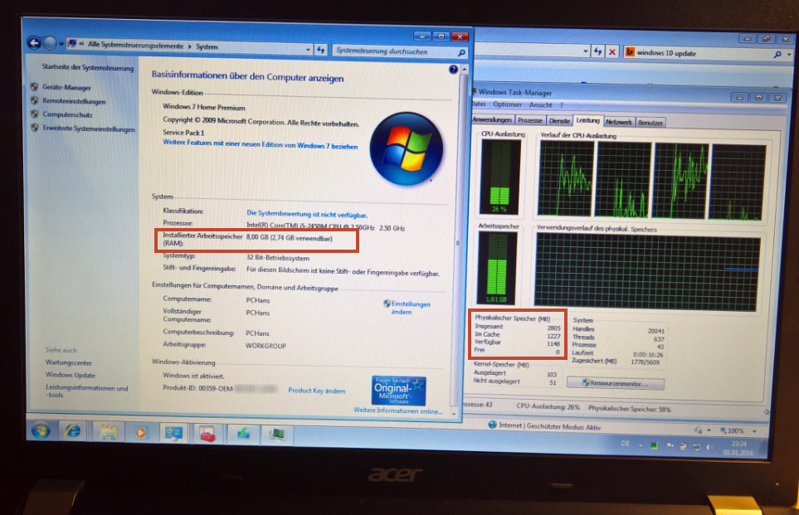The width and height of the screenshot is (799, 515).
Task: Click Die Systembewertung ist nicht verfügbar link
Action: (x=307, y=214)
